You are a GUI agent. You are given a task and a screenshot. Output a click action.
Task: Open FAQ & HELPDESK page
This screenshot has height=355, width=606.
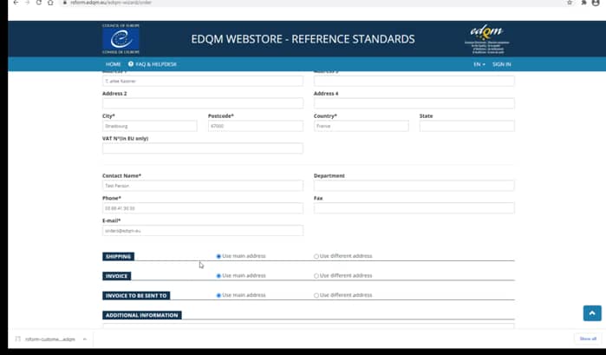click(x=156, y=64)
